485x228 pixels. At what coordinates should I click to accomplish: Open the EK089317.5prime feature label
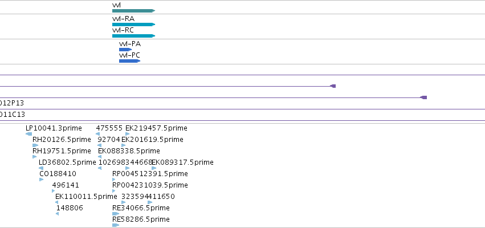pos(182,162)
